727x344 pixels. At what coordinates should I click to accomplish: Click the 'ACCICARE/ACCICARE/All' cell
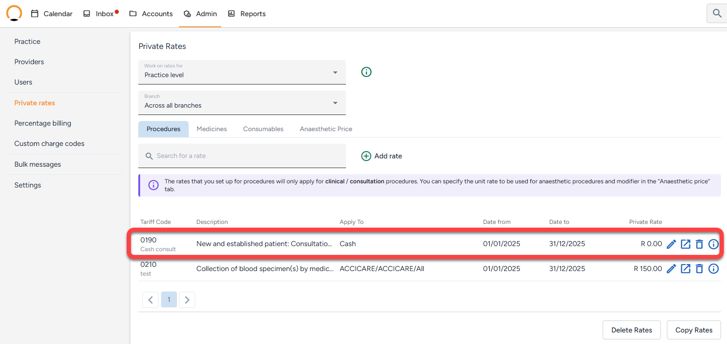pyautogui.click(x=382, y=269)
